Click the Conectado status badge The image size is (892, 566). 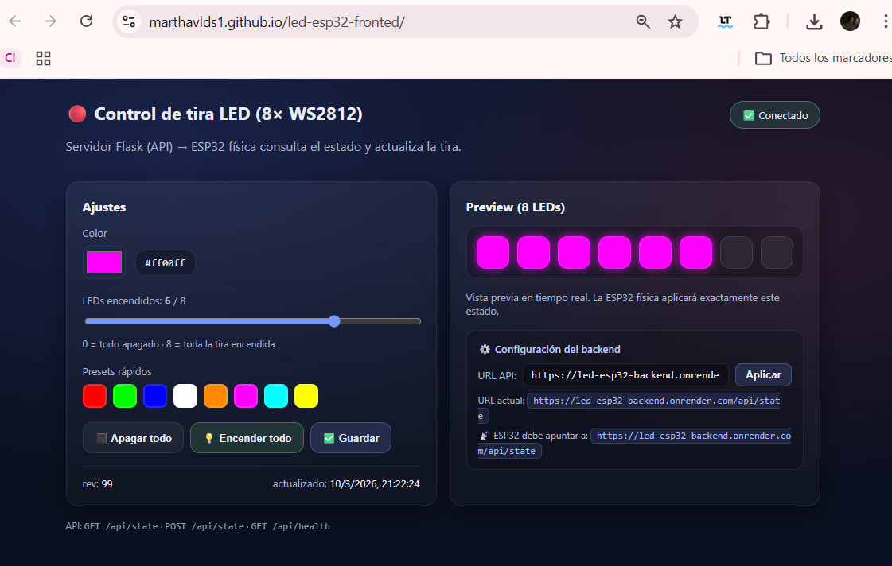tap(775, 115)
